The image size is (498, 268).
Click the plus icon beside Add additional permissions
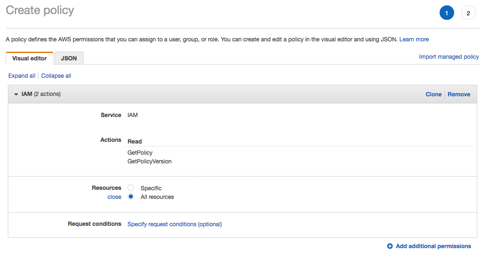[x=390, y=246]
